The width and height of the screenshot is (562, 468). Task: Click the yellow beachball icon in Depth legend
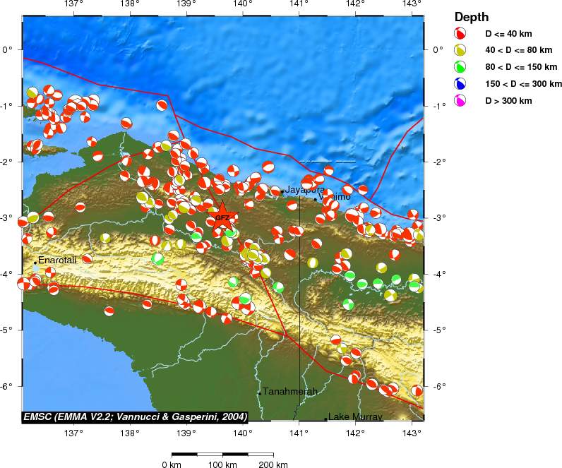(x=460, y=50)
